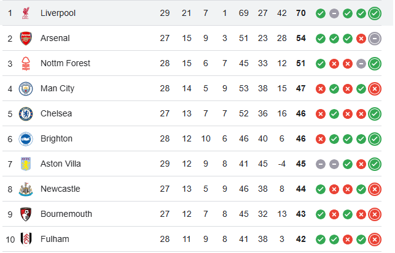Screen dimensions: 395x253
Task: Open the Nottm Forest crest icon
Action: [x=26, y=63]
